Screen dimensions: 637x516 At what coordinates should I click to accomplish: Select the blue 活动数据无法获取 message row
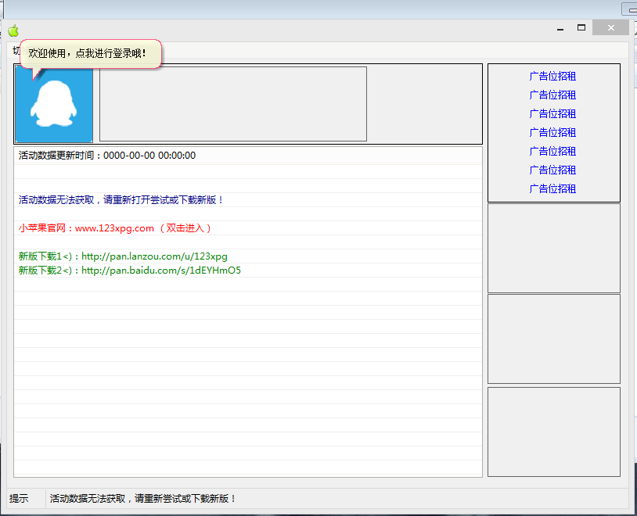[x=248, y=199]
